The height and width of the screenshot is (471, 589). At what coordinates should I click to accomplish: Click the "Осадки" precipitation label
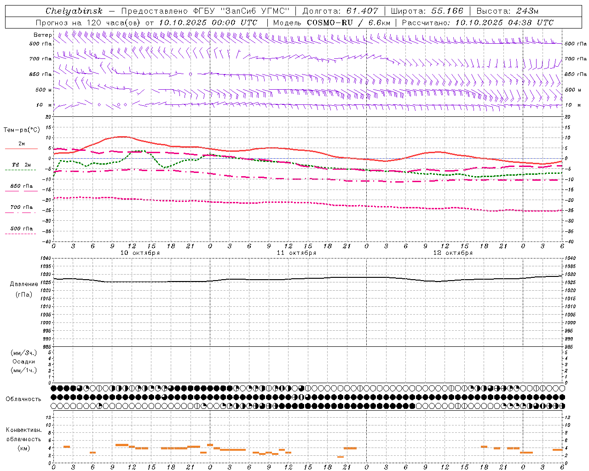click(24, 362)
